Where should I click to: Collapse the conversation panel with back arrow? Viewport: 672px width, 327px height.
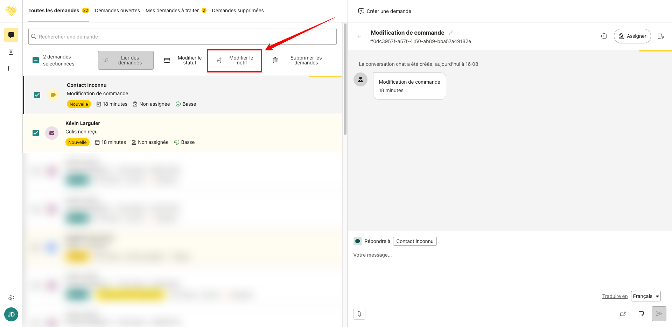click(360, 36)
